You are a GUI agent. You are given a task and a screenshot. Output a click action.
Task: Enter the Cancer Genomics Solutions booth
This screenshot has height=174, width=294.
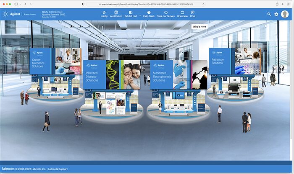[42, 61]
